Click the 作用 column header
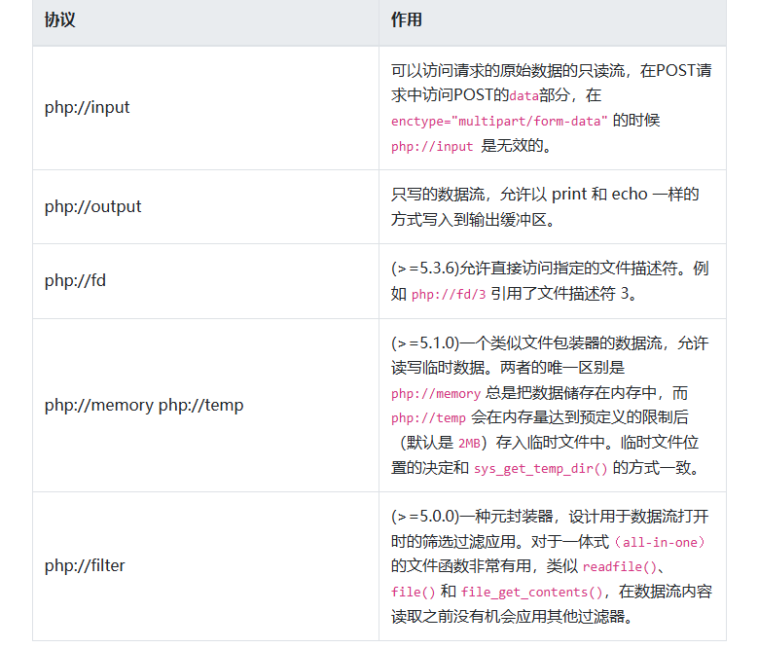The height and width of the screenshot is (648, 758). pyautogui.click(x=406, y=20)
